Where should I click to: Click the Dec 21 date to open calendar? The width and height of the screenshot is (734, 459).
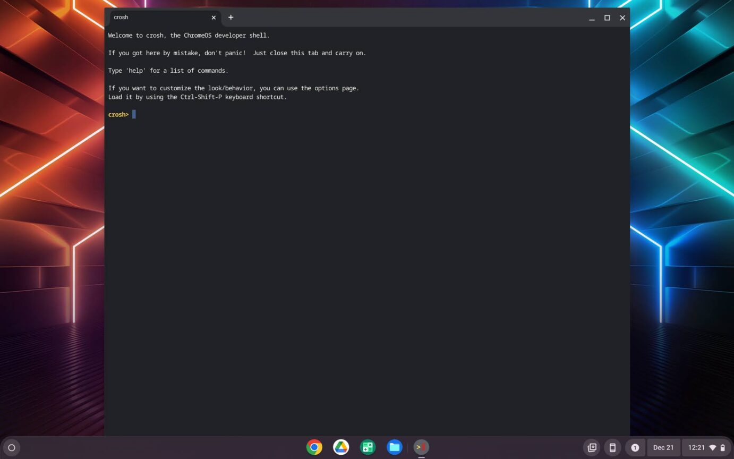pyautogui.click(x=663, y=447)
